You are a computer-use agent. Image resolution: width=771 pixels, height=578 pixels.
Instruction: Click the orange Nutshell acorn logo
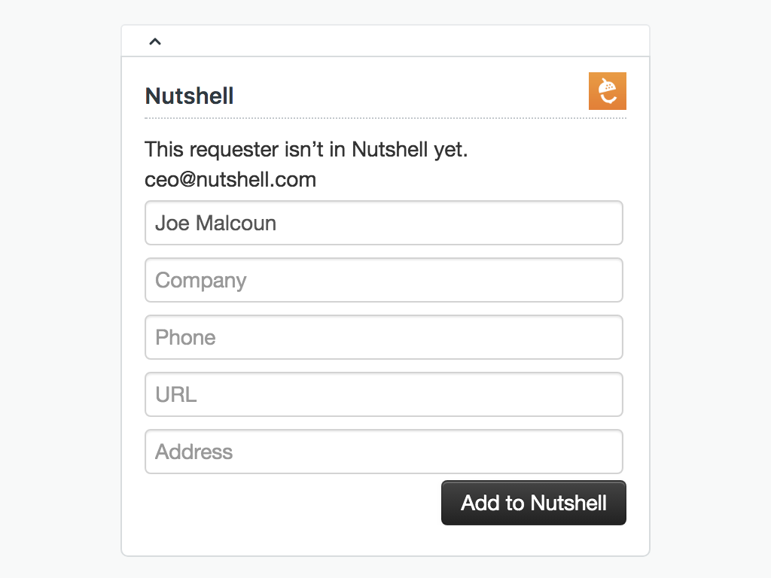(607, 91)
